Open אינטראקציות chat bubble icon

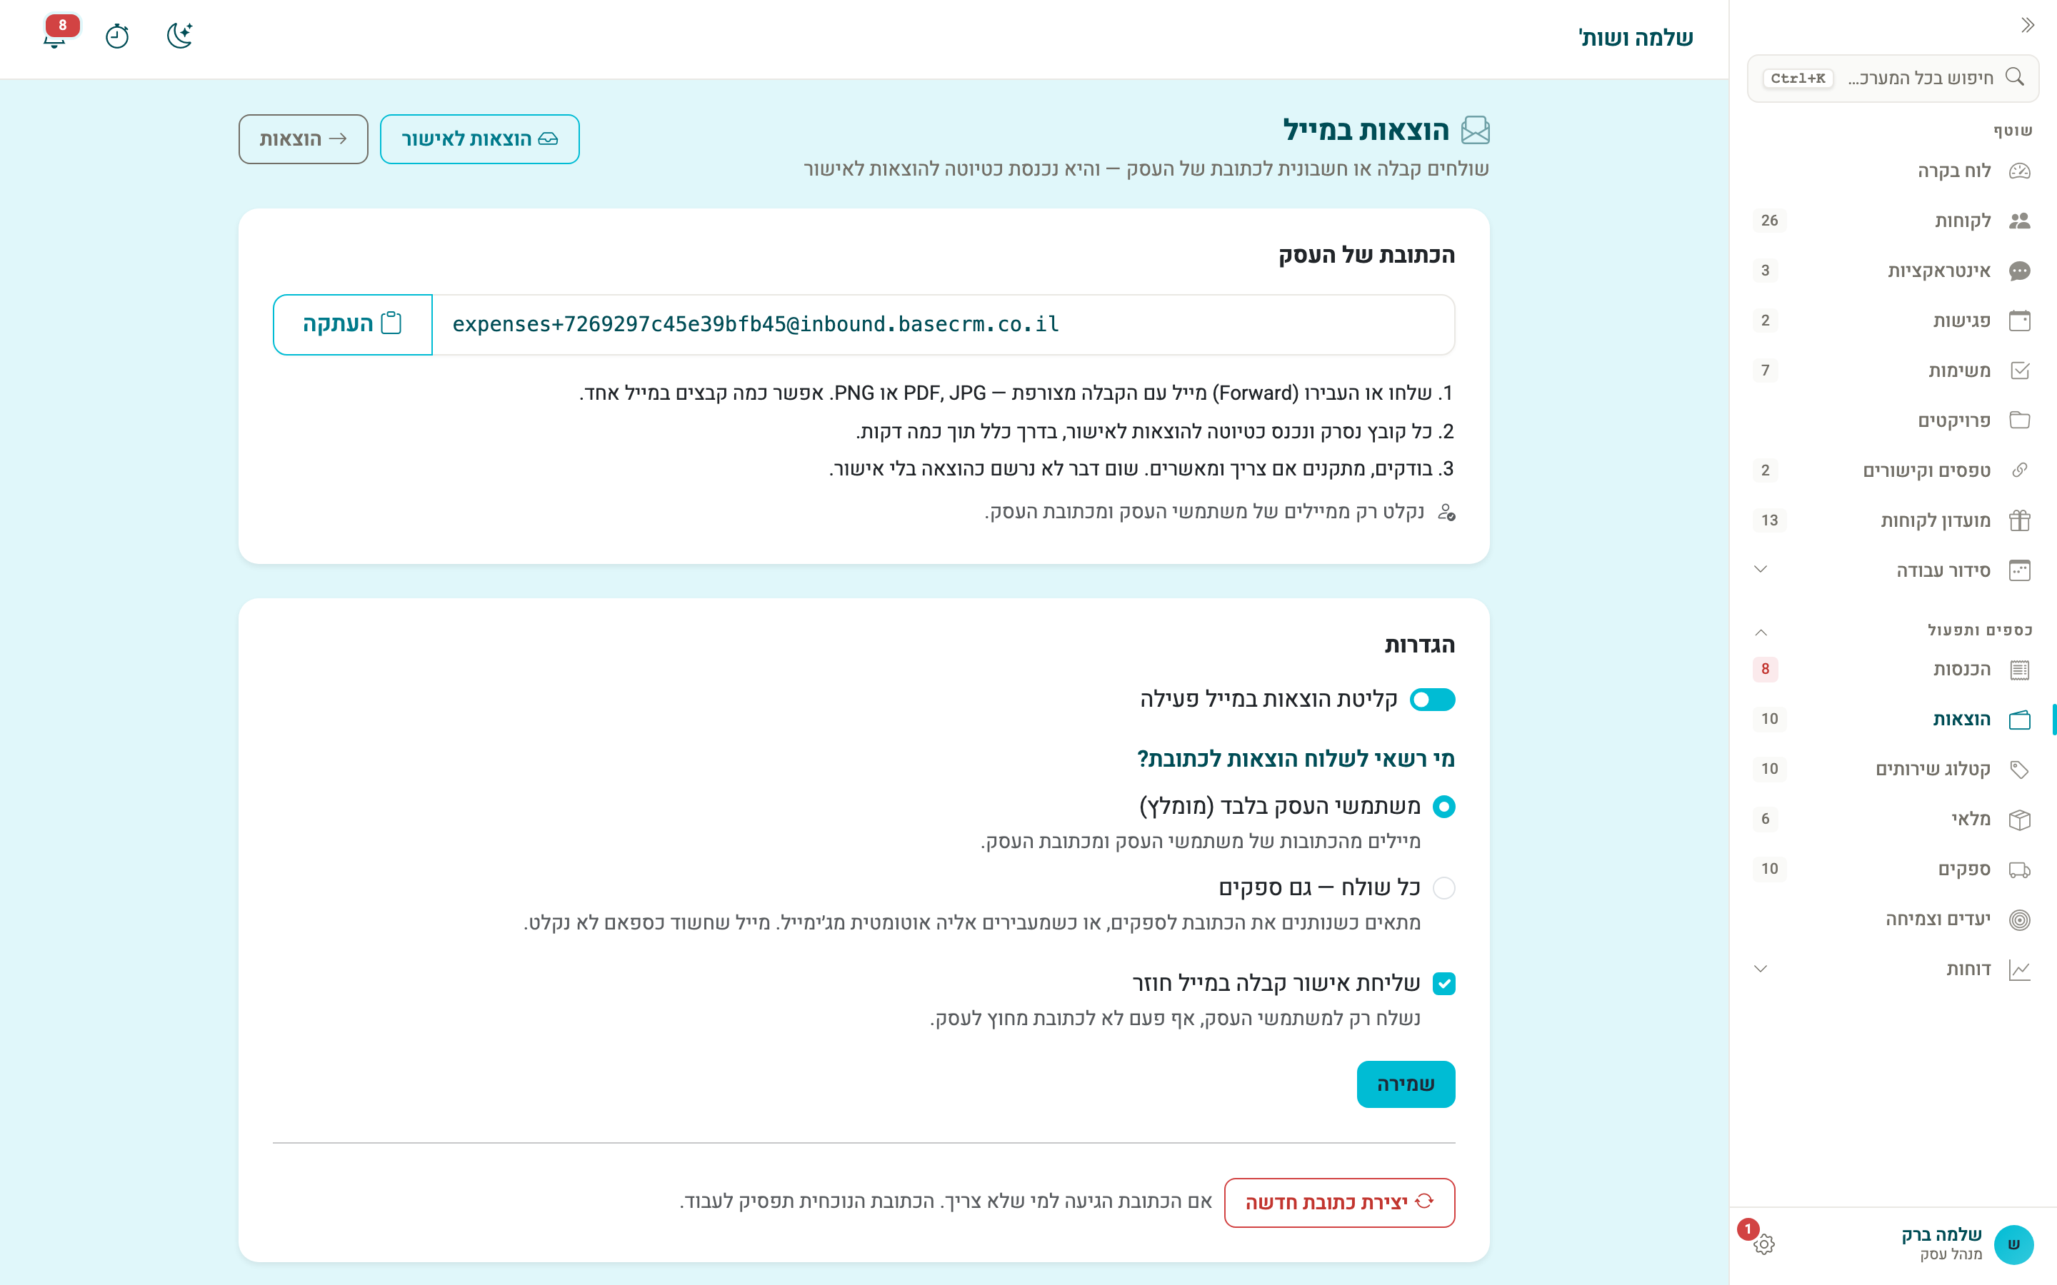pos(2020,271)
